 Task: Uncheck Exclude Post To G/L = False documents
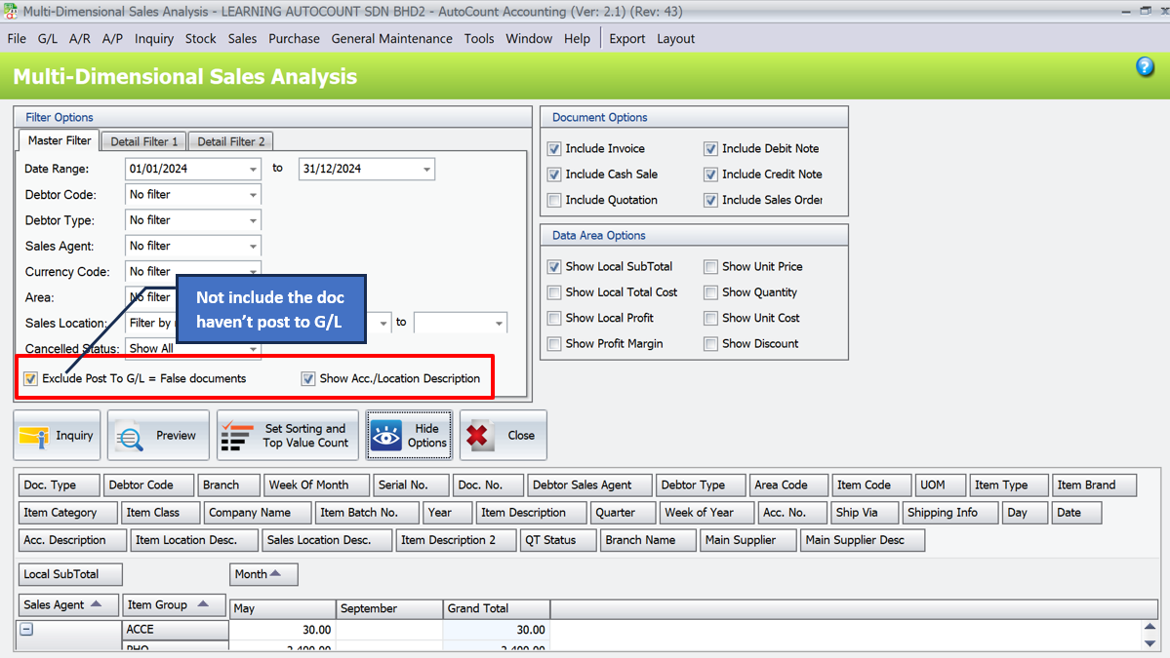coord(30,378)
